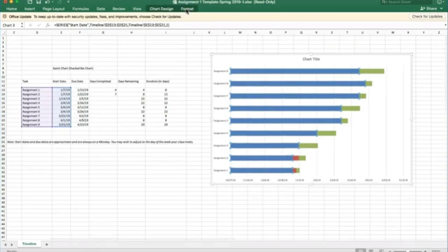Click the Task header cell
This screenshot has height=252, width=448.
point(37,81)
